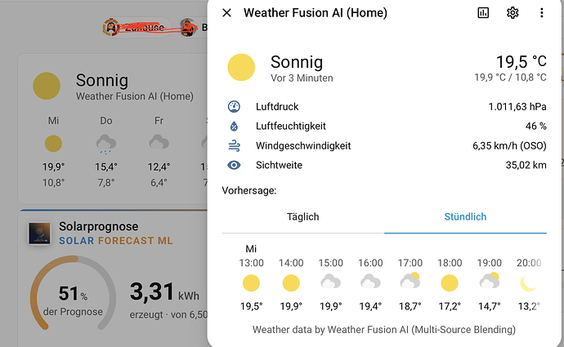Click the Windgeschwindigkeit wind icon
The height and width of the screenshot is (347, 564).
[234, 145]
